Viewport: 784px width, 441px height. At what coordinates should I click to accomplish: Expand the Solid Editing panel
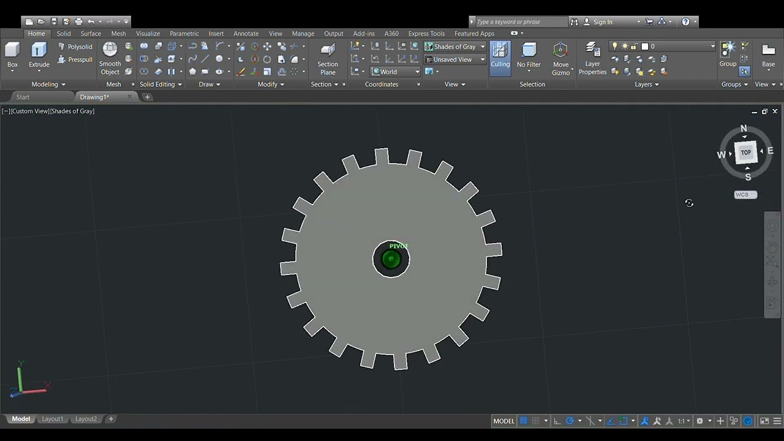tap(160, 85)
